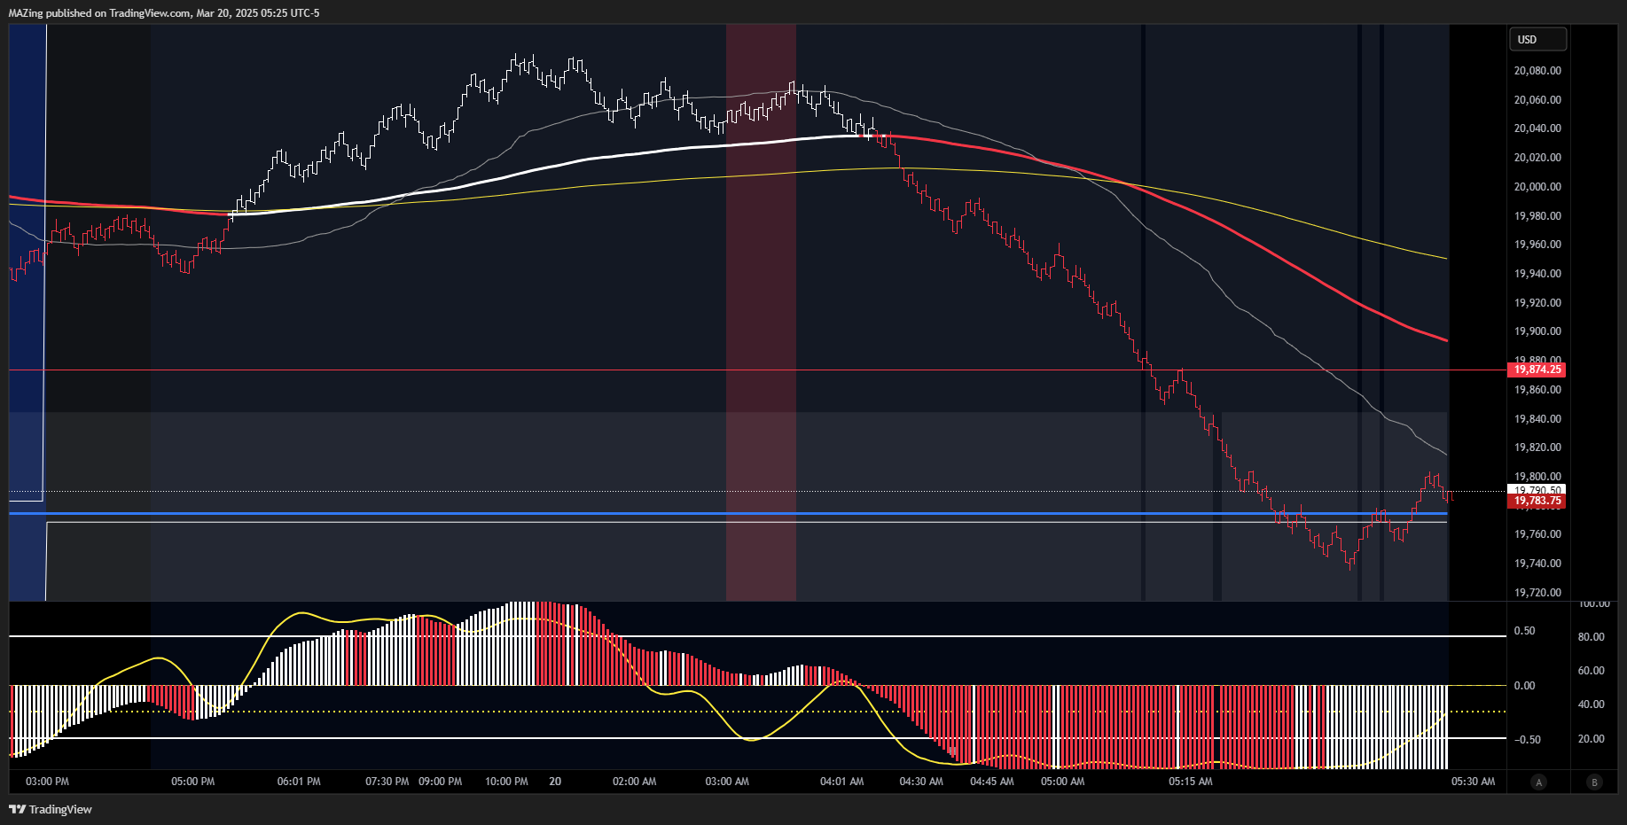Click the 19,900.00 price axis value
This screenshot has height=825, width=1627.
1537,331
